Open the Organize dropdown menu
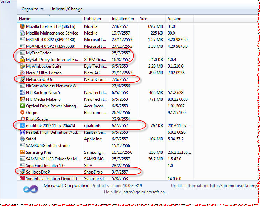 [x=32, y=9]
